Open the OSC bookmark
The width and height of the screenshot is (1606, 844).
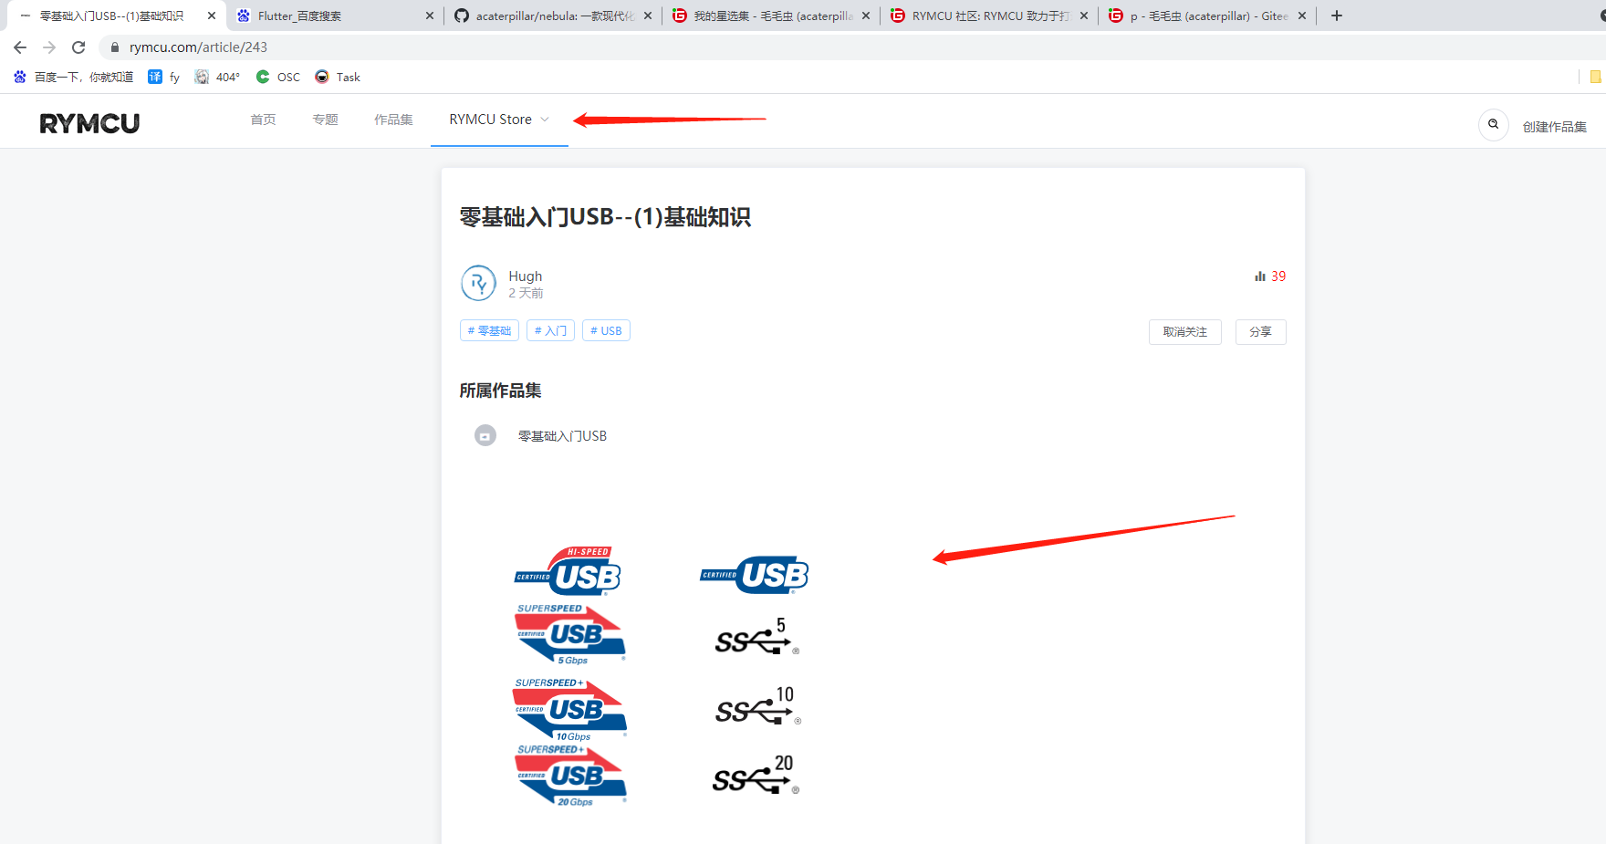pos(278,77)
